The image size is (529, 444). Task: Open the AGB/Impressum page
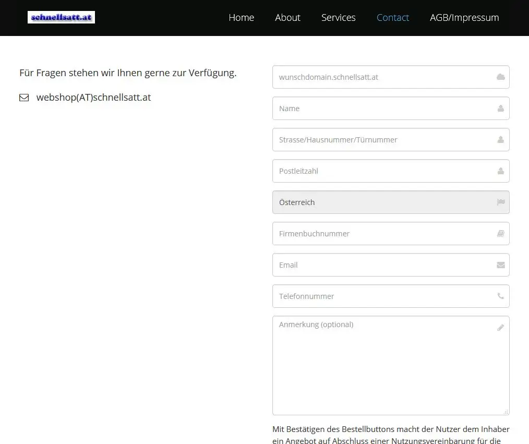(x=464, y=18)
